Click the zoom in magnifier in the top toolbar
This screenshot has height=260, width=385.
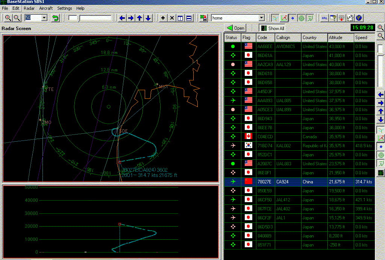point(8,18)
